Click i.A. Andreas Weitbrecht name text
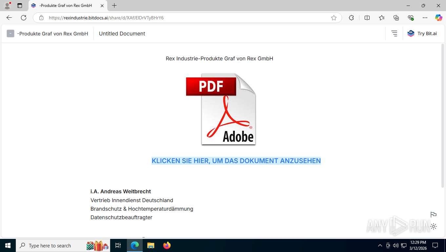This screenshot has height=252, width=446. click(121, 192)
